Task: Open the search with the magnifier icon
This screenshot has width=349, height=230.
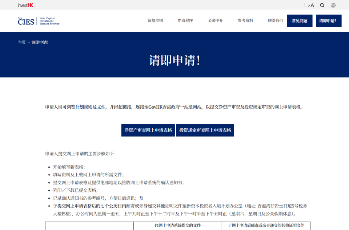Action: (x=322, y=5)
